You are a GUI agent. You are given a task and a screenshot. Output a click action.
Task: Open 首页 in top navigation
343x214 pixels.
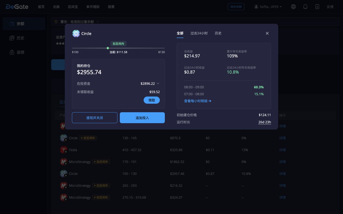pos(41,7)
